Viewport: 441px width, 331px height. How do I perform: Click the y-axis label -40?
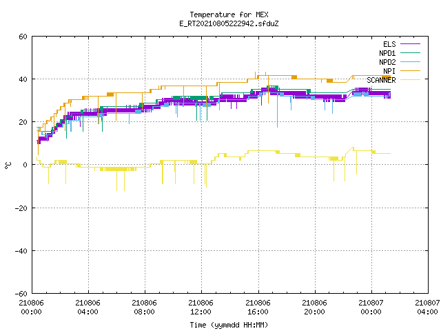21,251
